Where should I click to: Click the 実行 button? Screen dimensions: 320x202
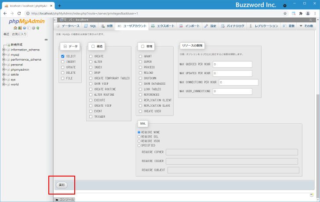point(62,185)
